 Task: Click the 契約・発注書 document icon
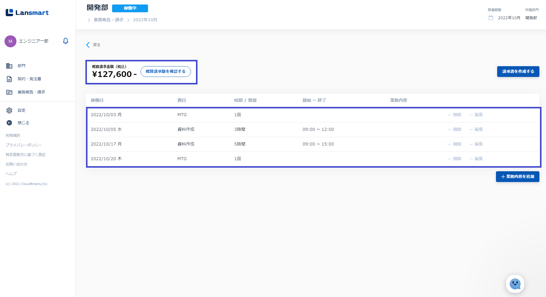point(9,79)
